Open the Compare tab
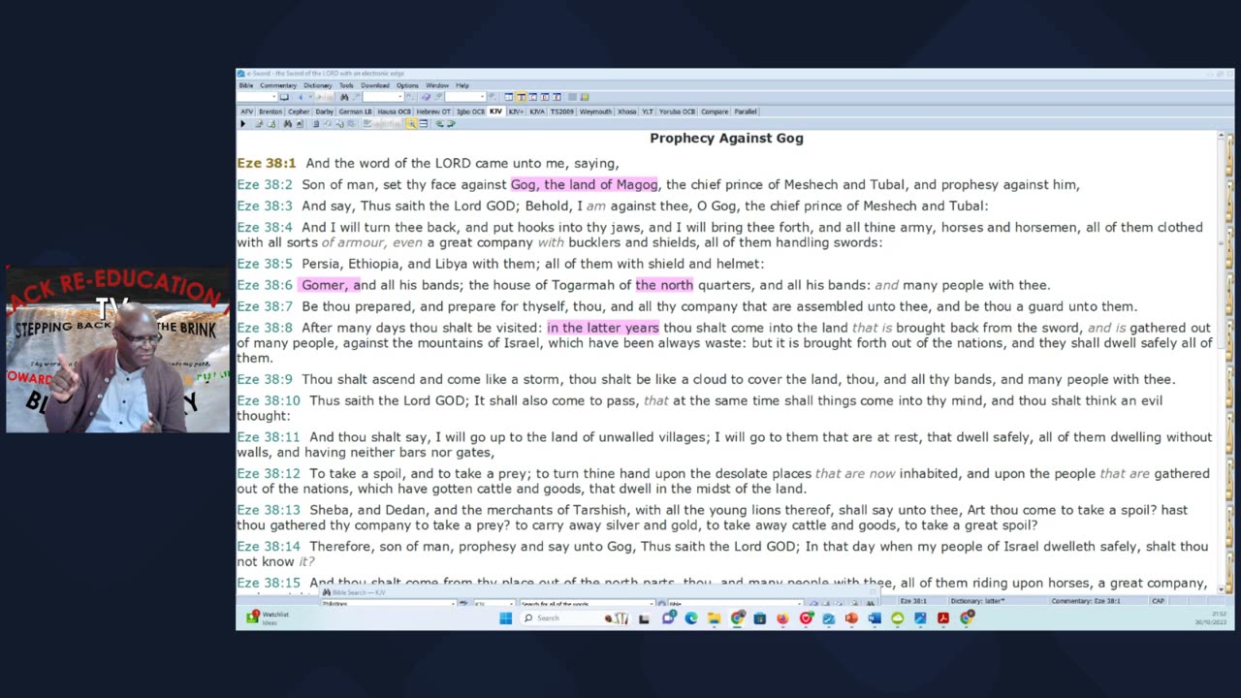Viewport: 1241px width, 698px height. (715, 111)
